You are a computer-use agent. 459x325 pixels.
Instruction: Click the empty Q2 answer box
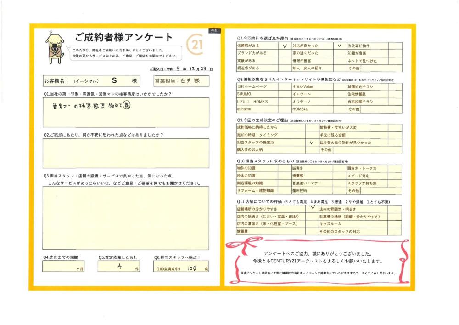click(125, 153)
